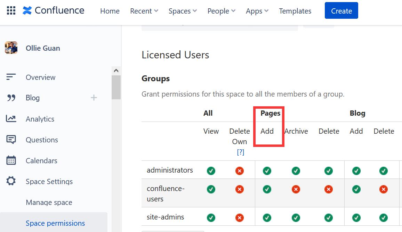Click the Create button

coord(341,10)
